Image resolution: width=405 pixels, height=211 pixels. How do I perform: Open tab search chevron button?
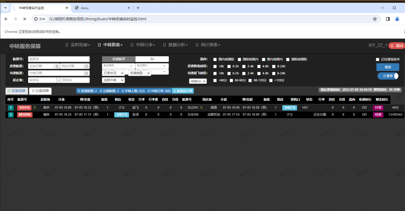(x=5, y=8)
